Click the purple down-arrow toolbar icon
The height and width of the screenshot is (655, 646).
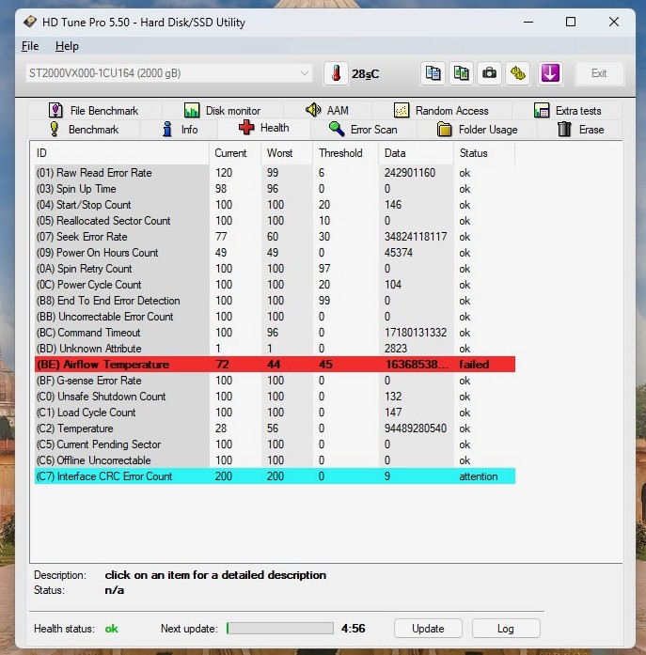click(550, 73)
